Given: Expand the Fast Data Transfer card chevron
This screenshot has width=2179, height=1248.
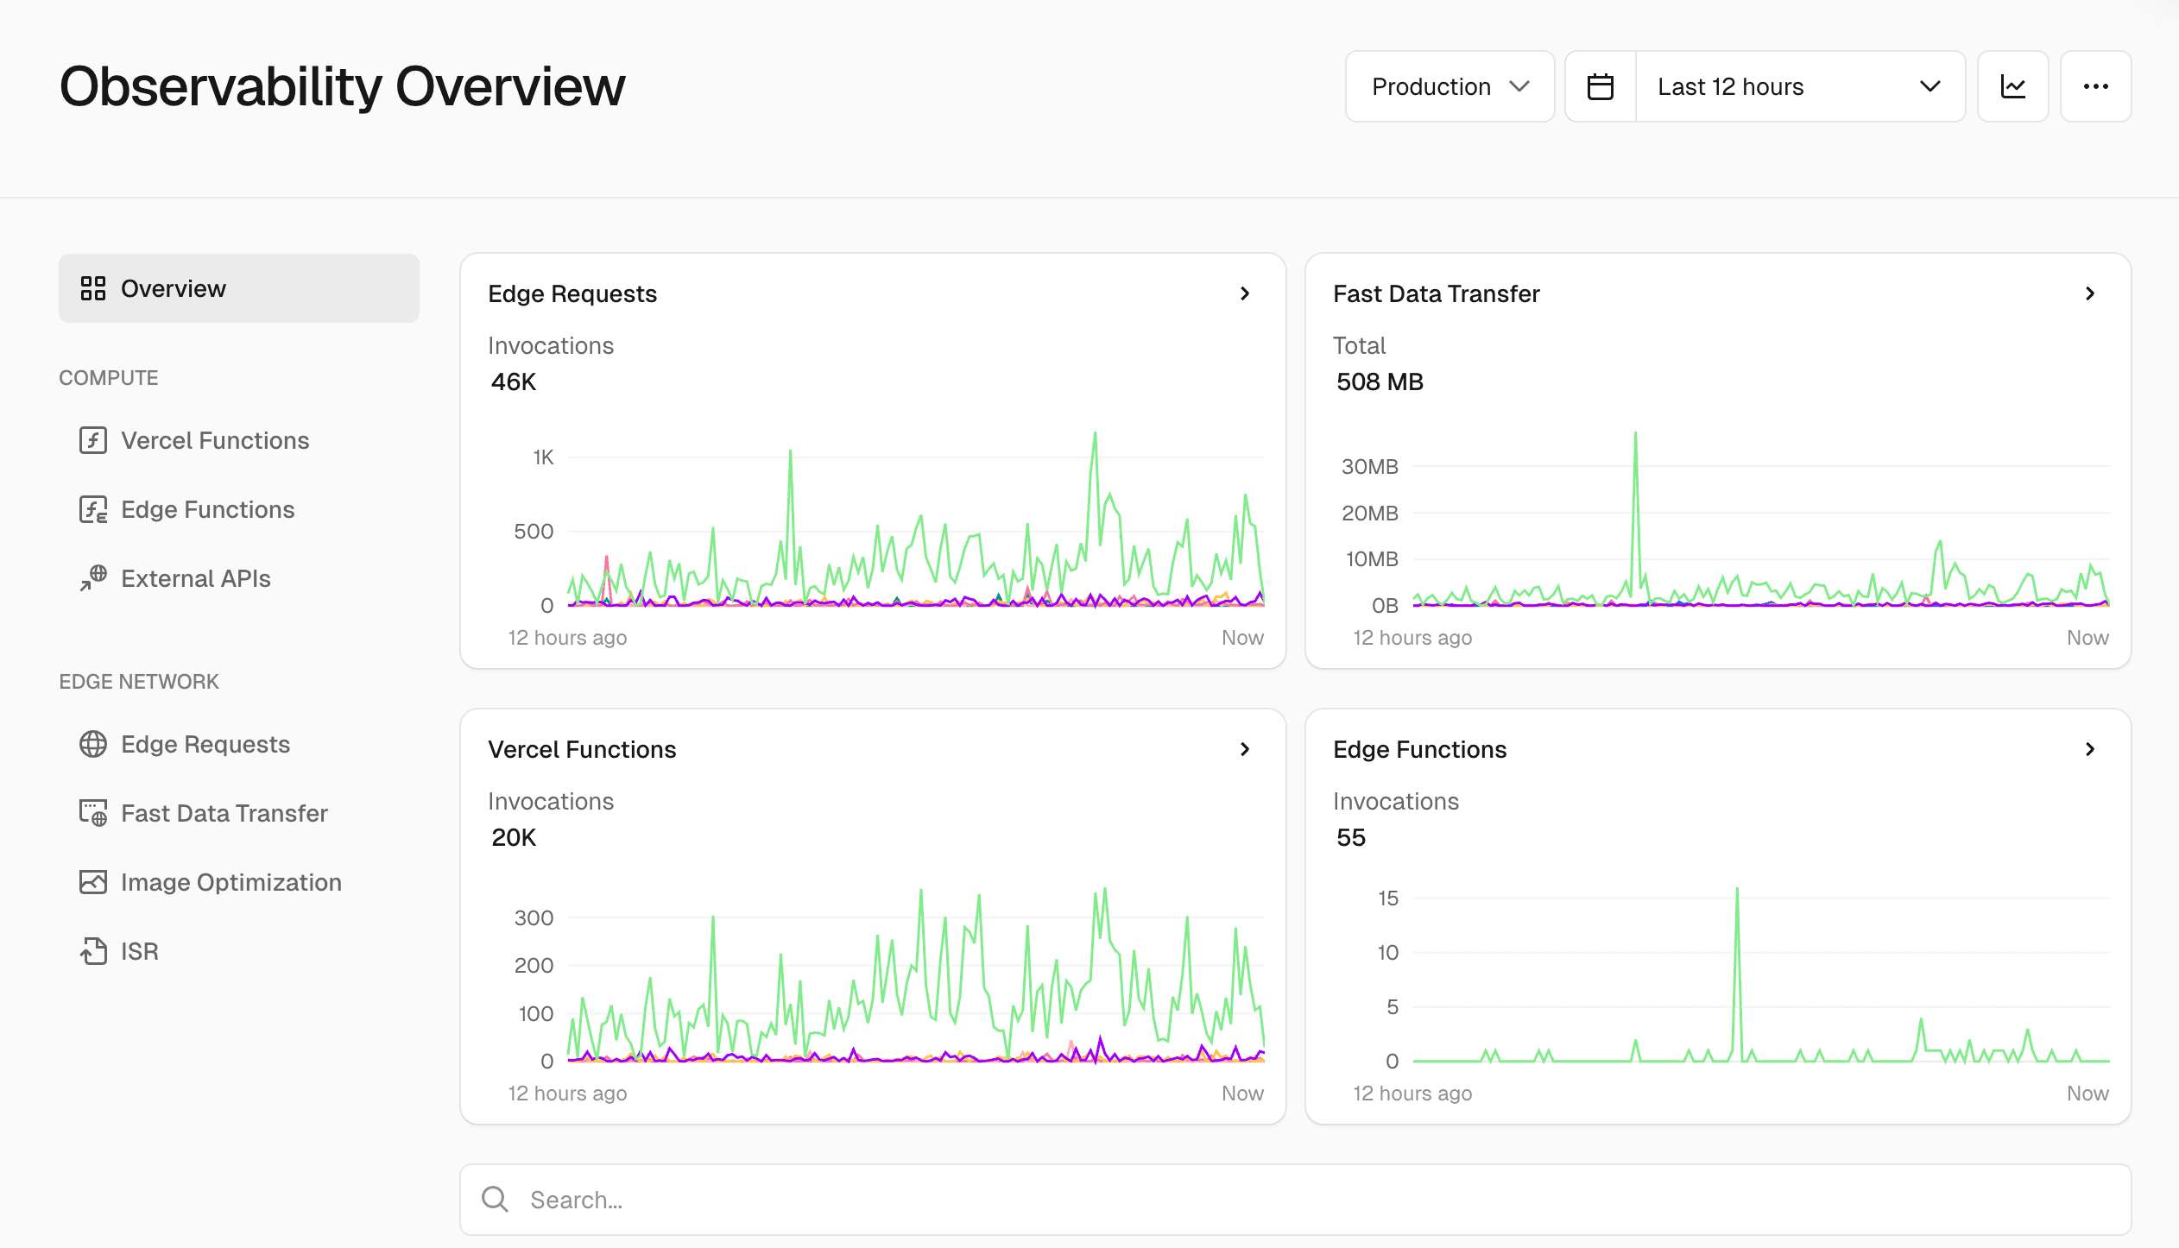Looking at the screenshot, I should [2089, 293].
